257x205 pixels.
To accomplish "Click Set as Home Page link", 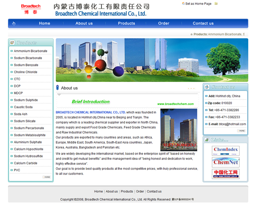I will [198, 4].
